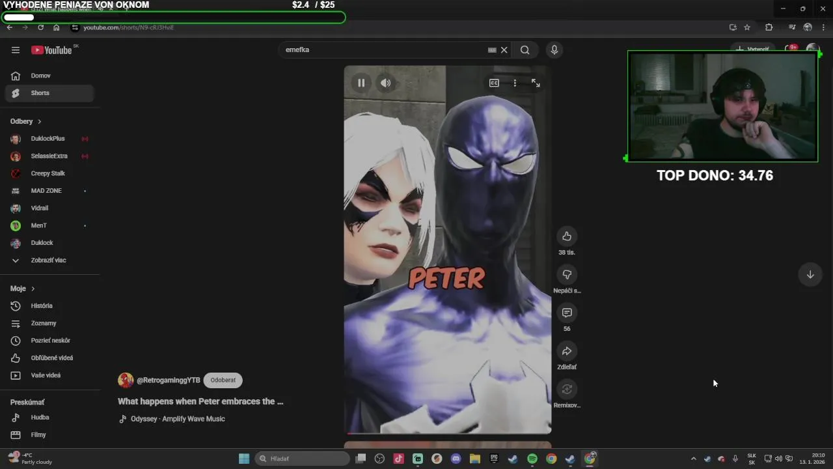Open the YouTube hamburger guide menu
833x469 pixels.
pyautogui.click(x=16, y=50)
